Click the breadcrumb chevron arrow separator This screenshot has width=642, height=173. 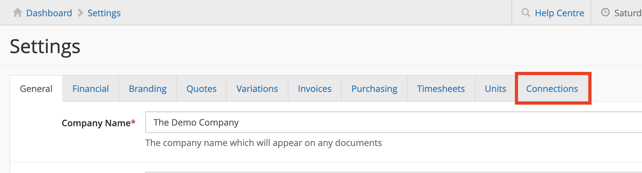click(80, 13)
